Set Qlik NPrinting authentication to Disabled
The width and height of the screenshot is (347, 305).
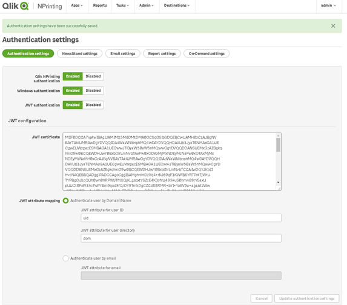pyautogui.click(x=93, y=76)
